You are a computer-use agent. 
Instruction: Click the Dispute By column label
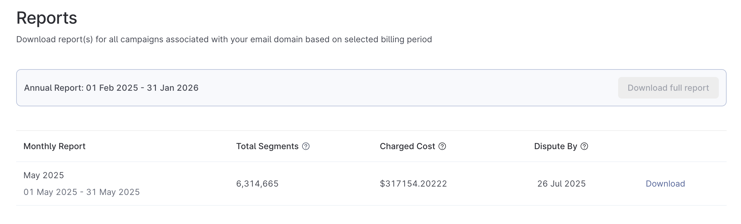[x=555, y=146]
